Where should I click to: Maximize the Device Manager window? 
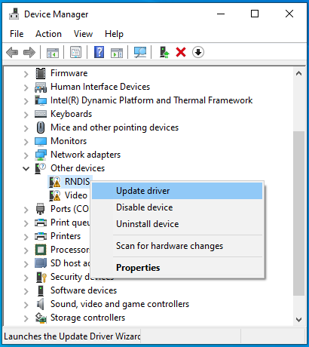point(255,14)
